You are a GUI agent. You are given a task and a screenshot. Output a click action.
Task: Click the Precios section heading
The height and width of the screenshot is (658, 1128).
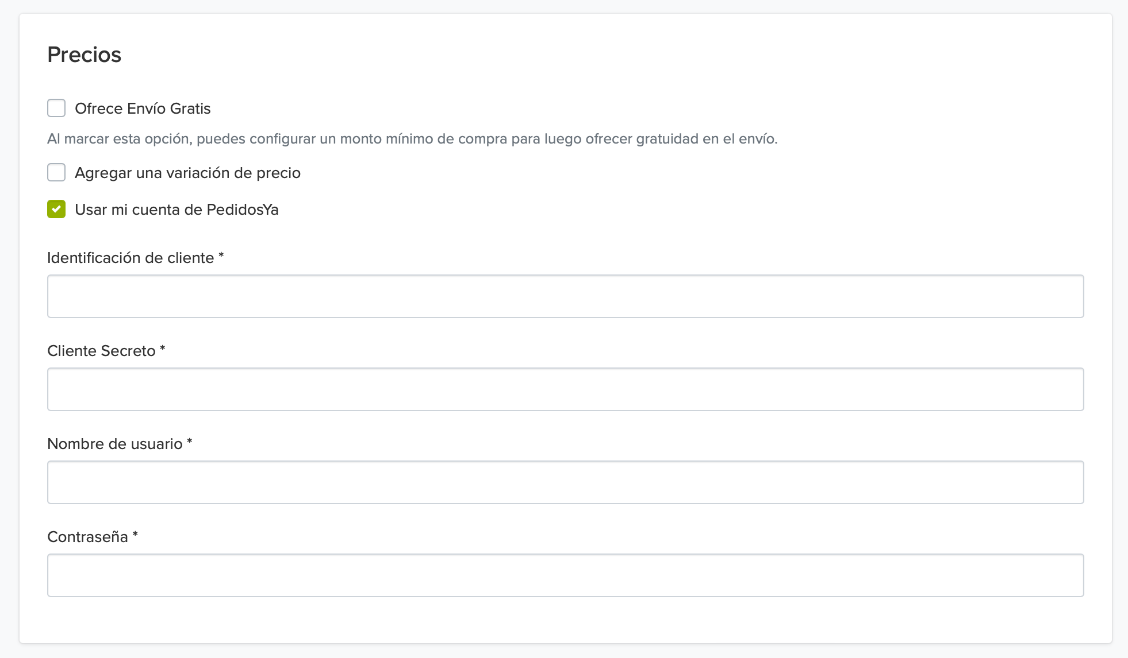84,55
